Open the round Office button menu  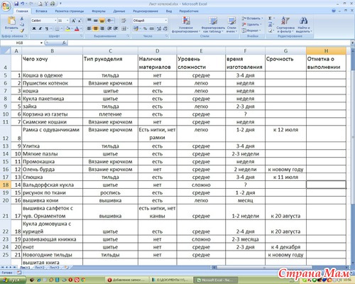click(6, 6)
